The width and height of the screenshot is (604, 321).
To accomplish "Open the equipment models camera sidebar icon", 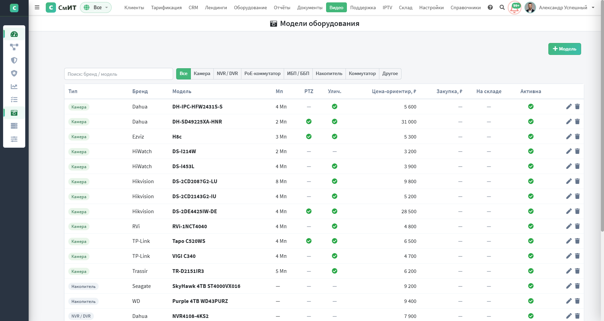I will pos(14,113).
